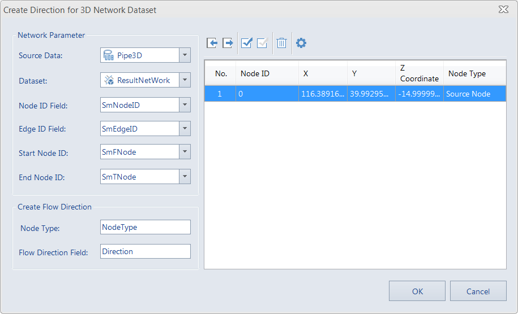Expand the Start Node ID dropdown

pos(185,152)
